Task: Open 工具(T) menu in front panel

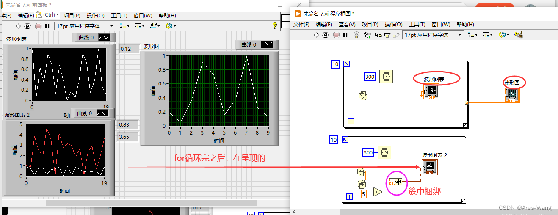Action: pyautogui.click(x=119, y=15)
